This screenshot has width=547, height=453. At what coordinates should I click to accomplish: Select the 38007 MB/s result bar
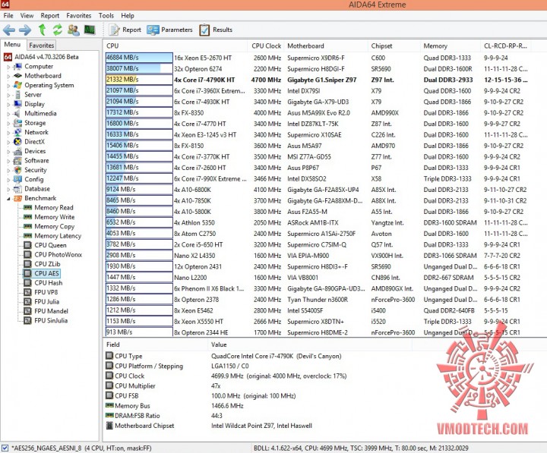click(139, 68)
